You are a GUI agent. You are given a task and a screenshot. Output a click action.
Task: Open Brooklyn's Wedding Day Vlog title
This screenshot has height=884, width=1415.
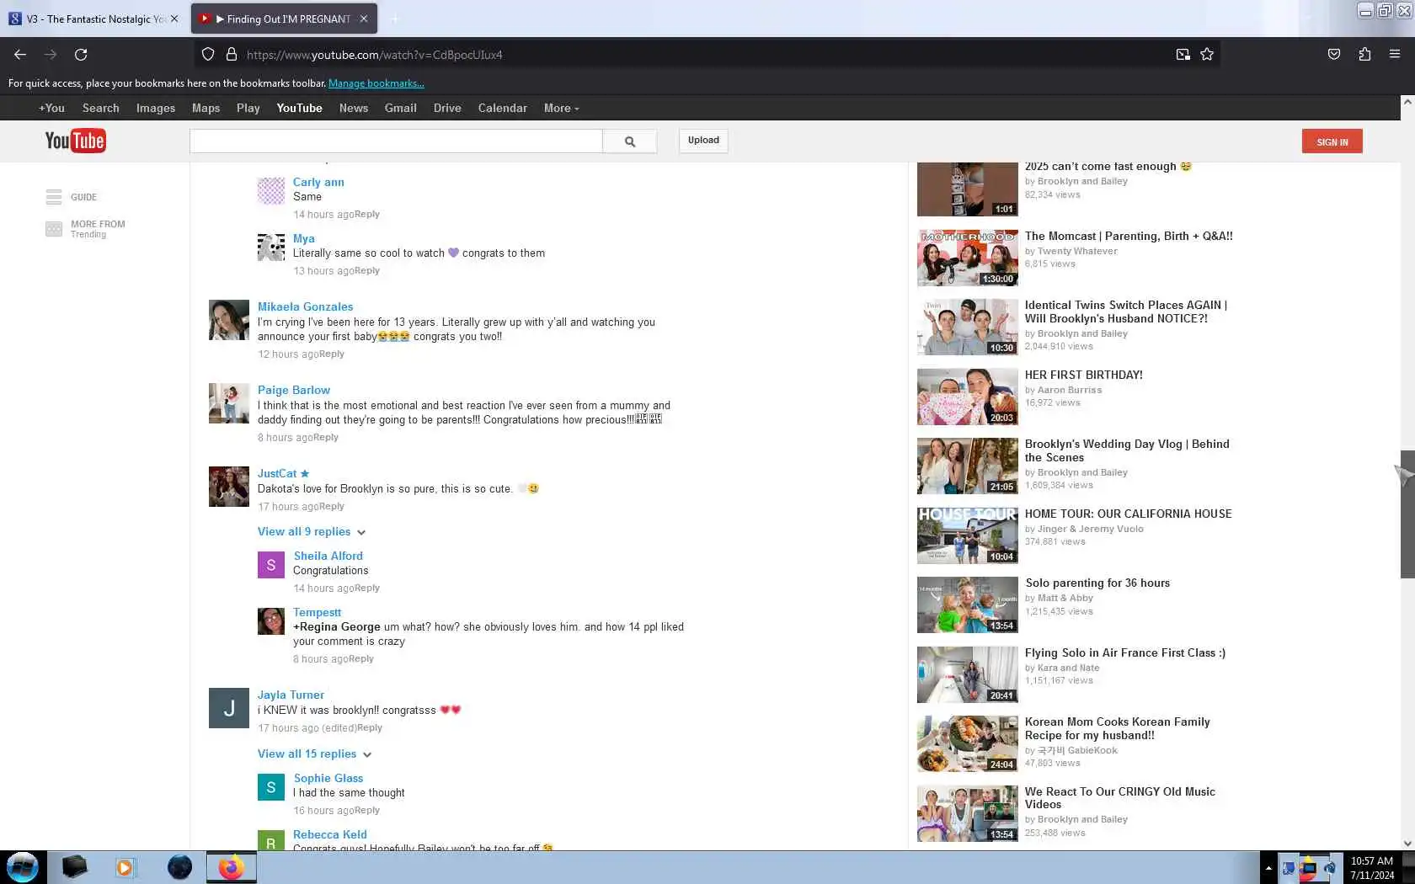click(1126, 450)
